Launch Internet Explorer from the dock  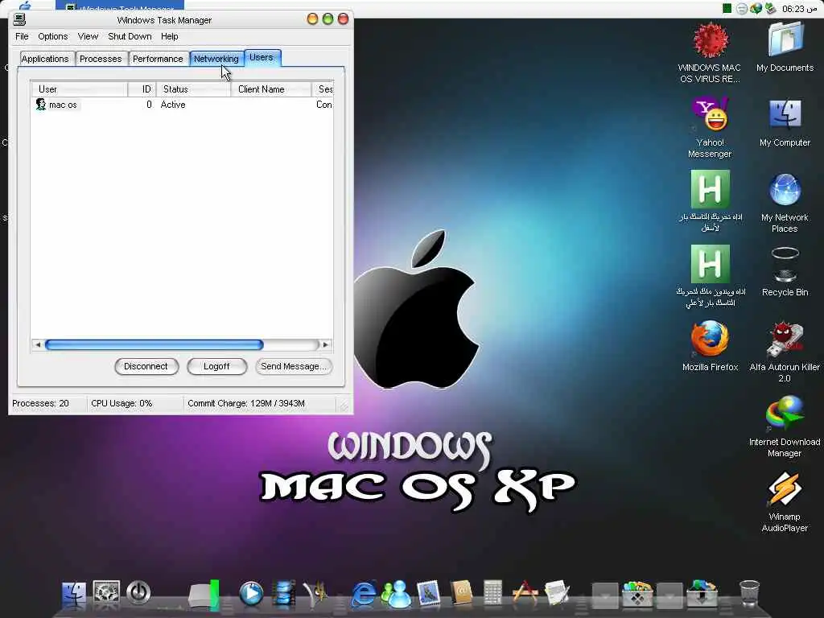pyautogui.click(x=364, y=594)
